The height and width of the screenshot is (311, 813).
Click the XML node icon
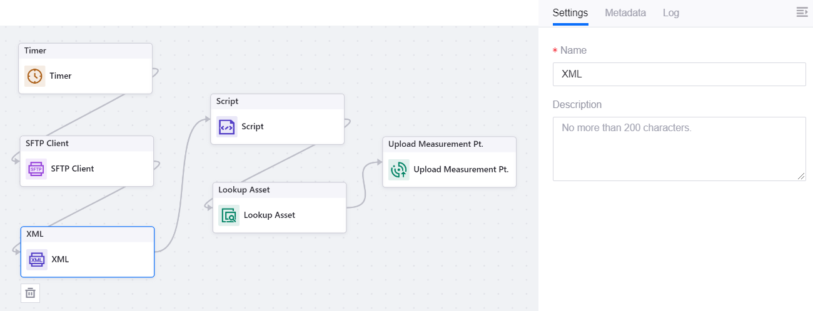(x=37, y=259)
